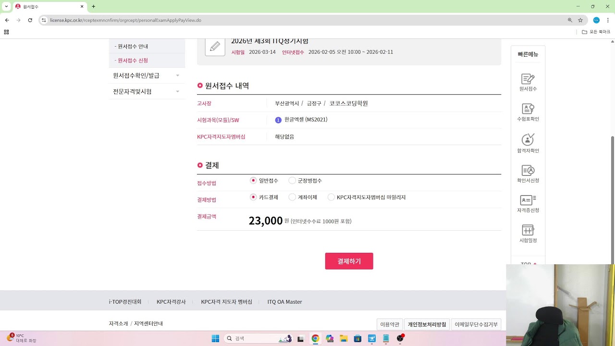Bookmark this page with star icon
The height and width of the screenshot is (346, 615).
pos(580,20)
